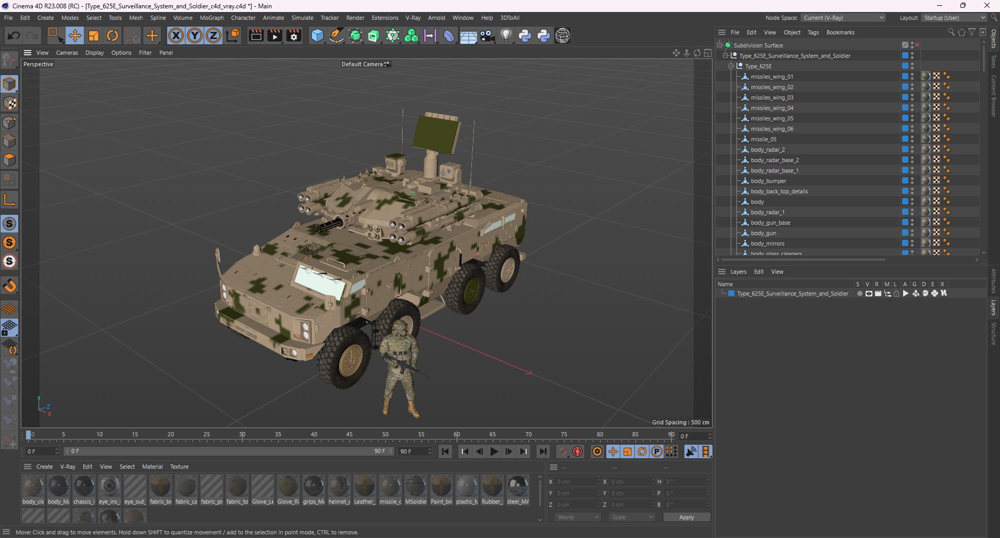Viewport: 1000px width, 538px height.
Task: Toggle visibility dots for body_bumper
Action: 912,180
